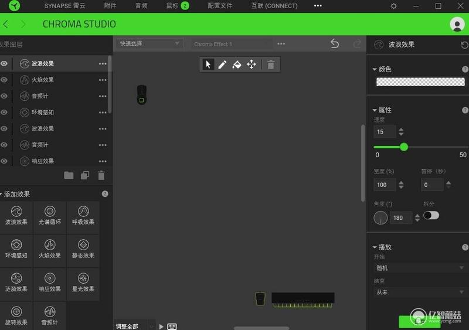Hide the 响应效果 layer
Image resolution: width=469 pixels, height=330 pixels.
point(4,161)
